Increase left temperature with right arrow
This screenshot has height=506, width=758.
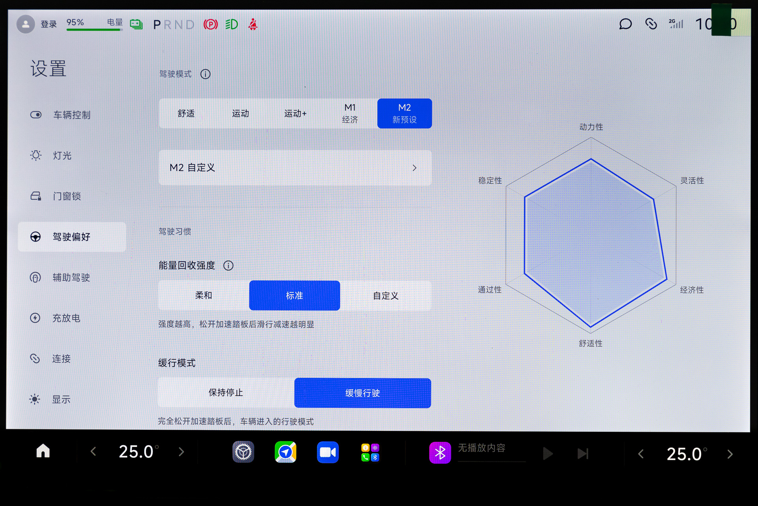181,451
